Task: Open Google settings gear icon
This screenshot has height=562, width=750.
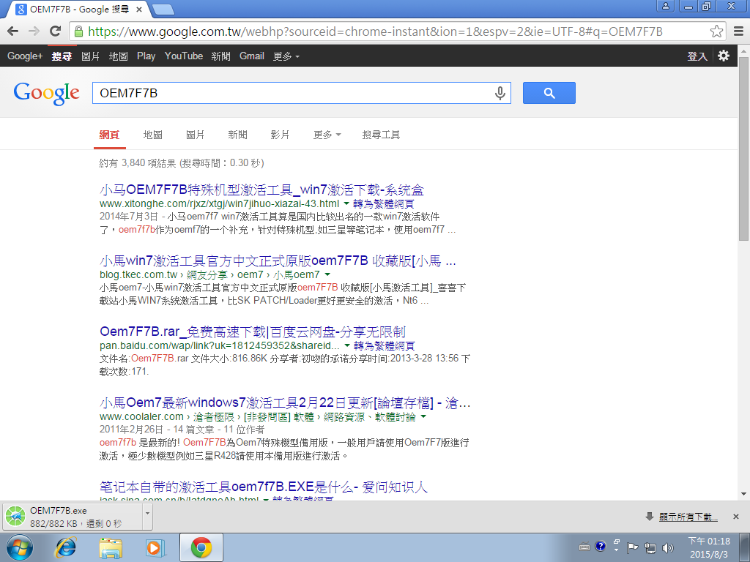Action: [724, 56]
